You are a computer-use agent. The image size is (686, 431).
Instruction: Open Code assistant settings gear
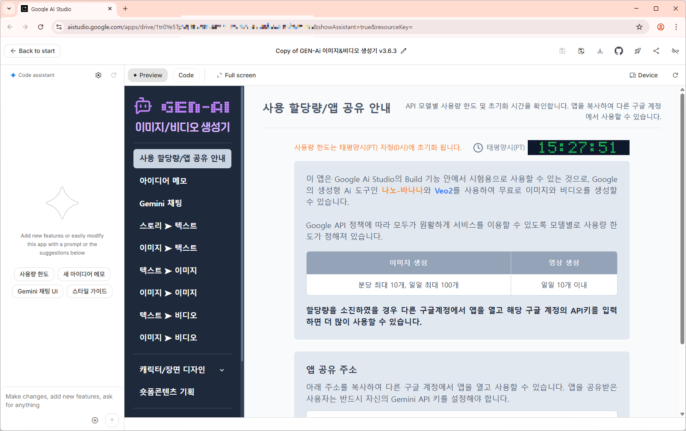(98, 75)
